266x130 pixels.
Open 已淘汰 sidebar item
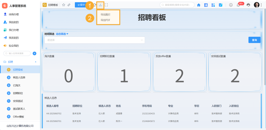[20, 85]
